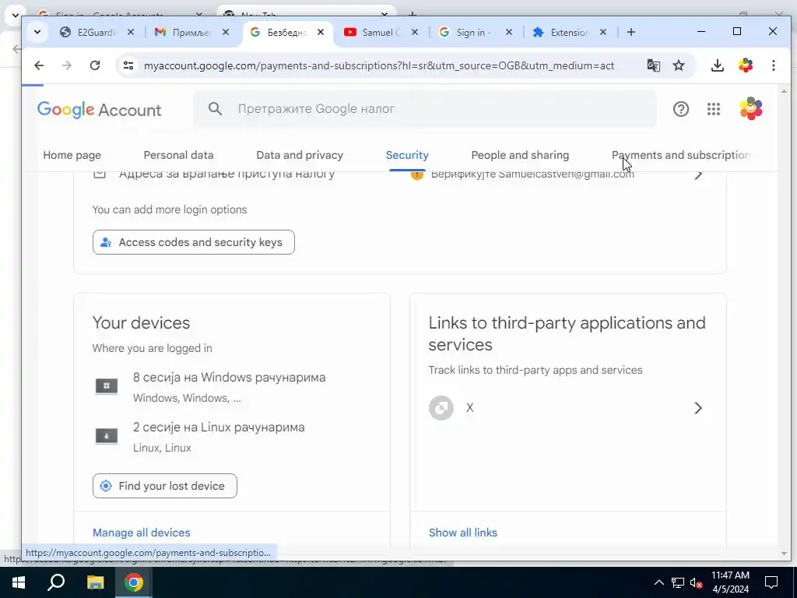Click the Windows sessions device icon
797x598 pixels.
(106, 386)
